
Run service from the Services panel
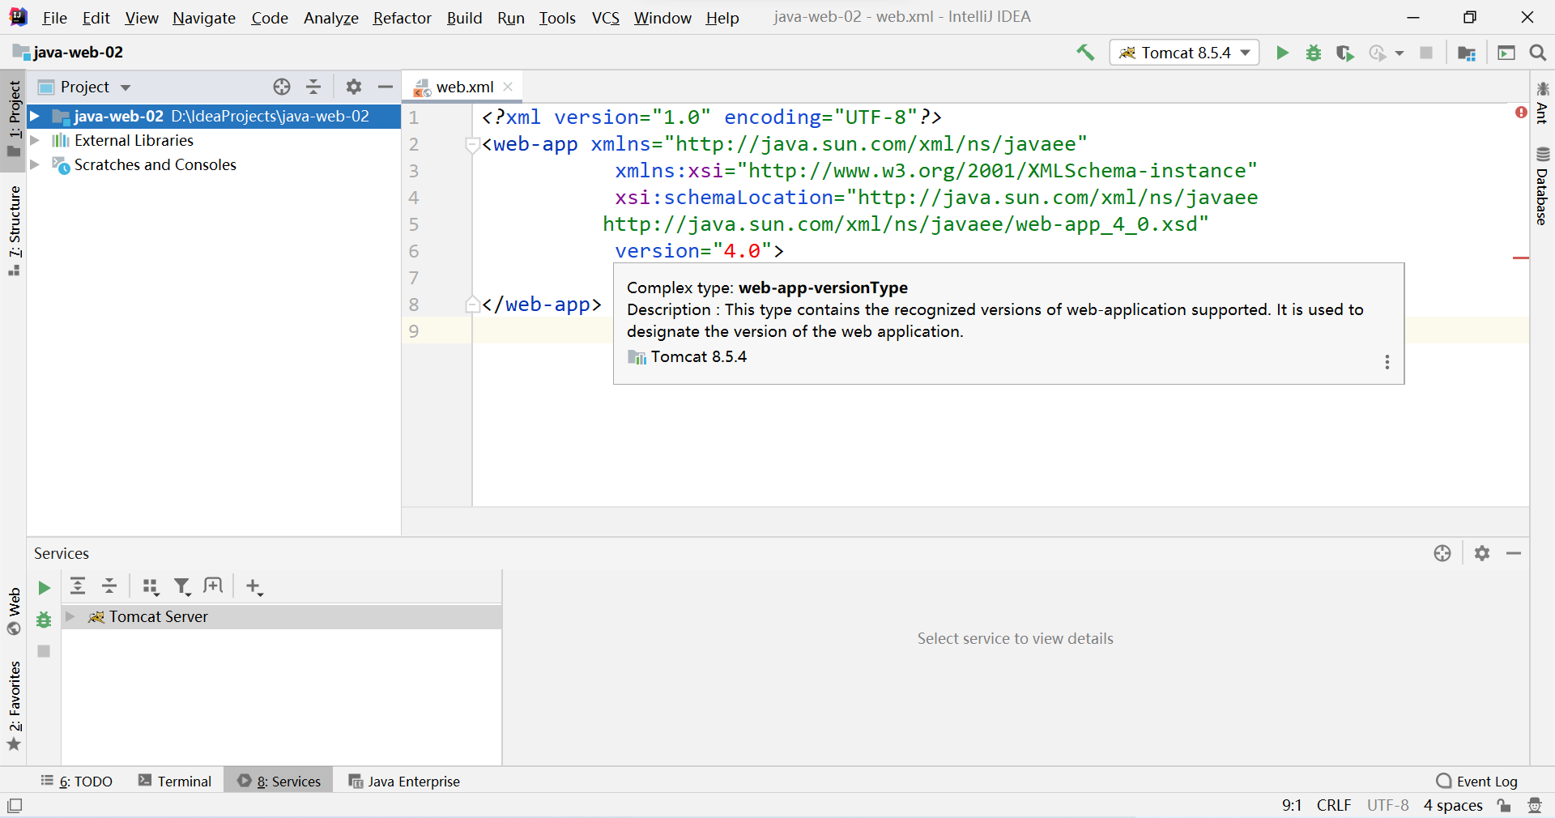44,588
